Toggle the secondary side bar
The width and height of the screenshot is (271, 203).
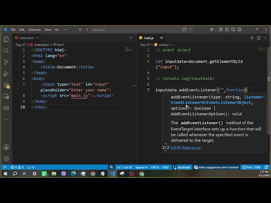click(239, 30)
